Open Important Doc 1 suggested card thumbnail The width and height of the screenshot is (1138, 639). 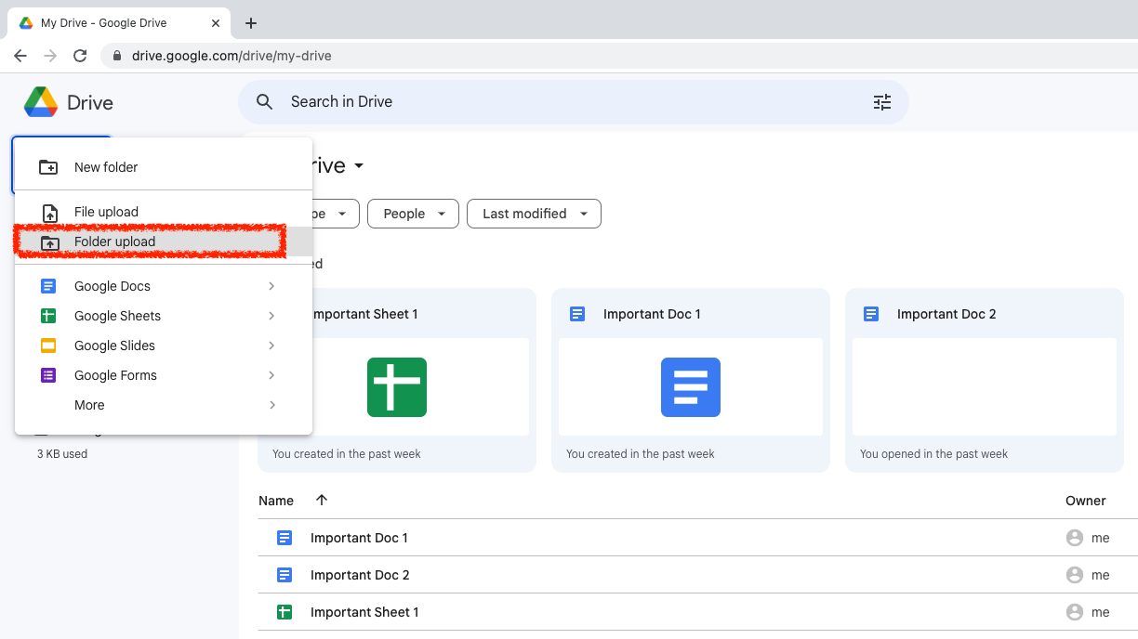point(691,386)
